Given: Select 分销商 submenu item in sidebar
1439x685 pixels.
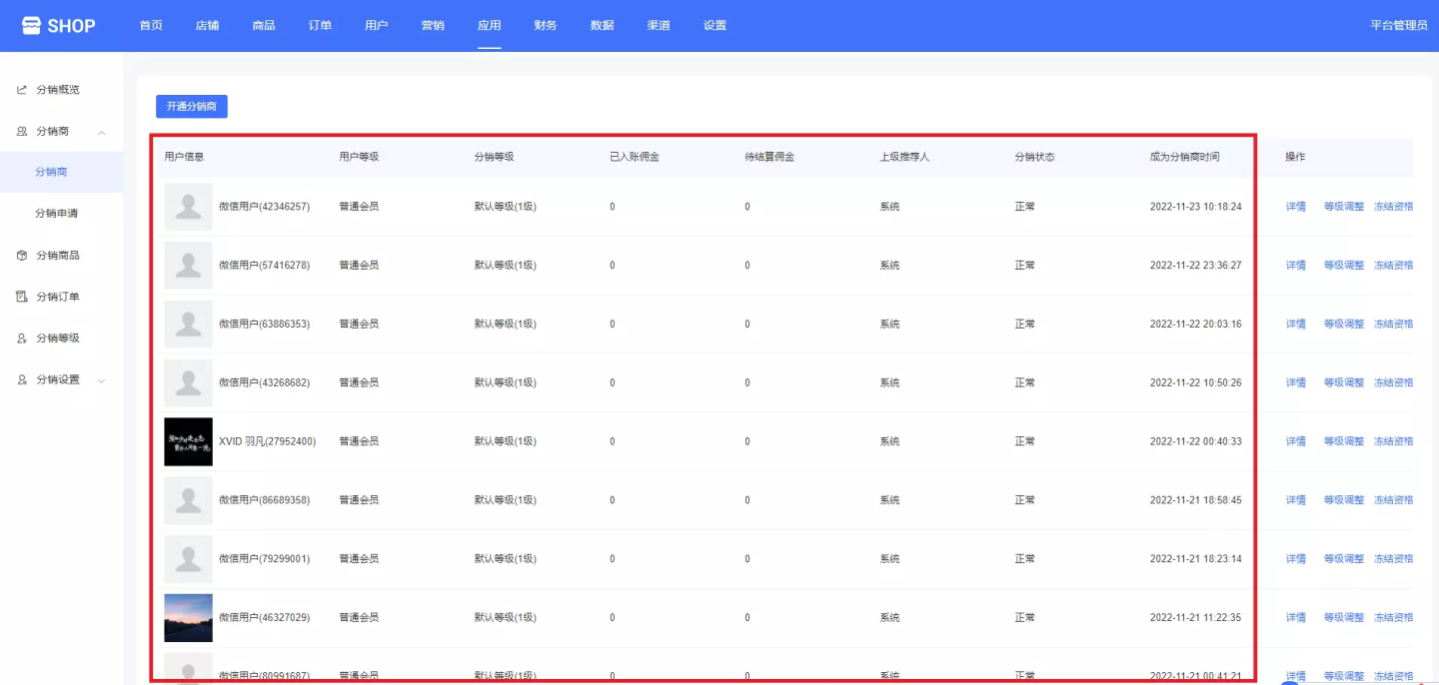Looking at the screenshot, I should [x=52, y=172].
